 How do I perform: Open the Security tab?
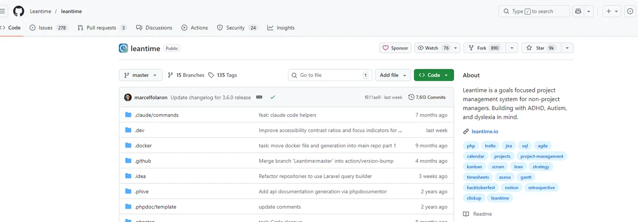[237, 28]
